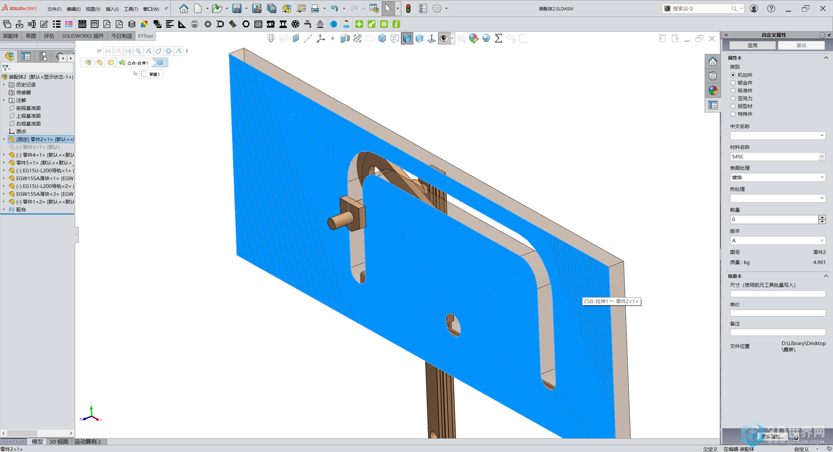Click the 重设 button
Screen dimensions: 833x452
801,45
